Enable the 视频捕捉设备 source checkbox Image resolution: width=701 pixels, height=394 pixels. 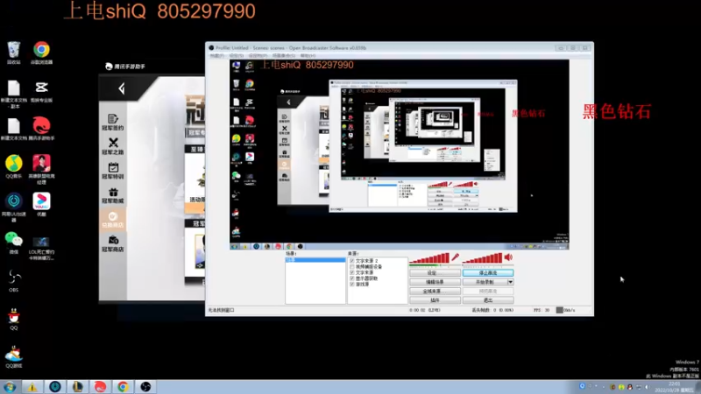coord(352,267)
